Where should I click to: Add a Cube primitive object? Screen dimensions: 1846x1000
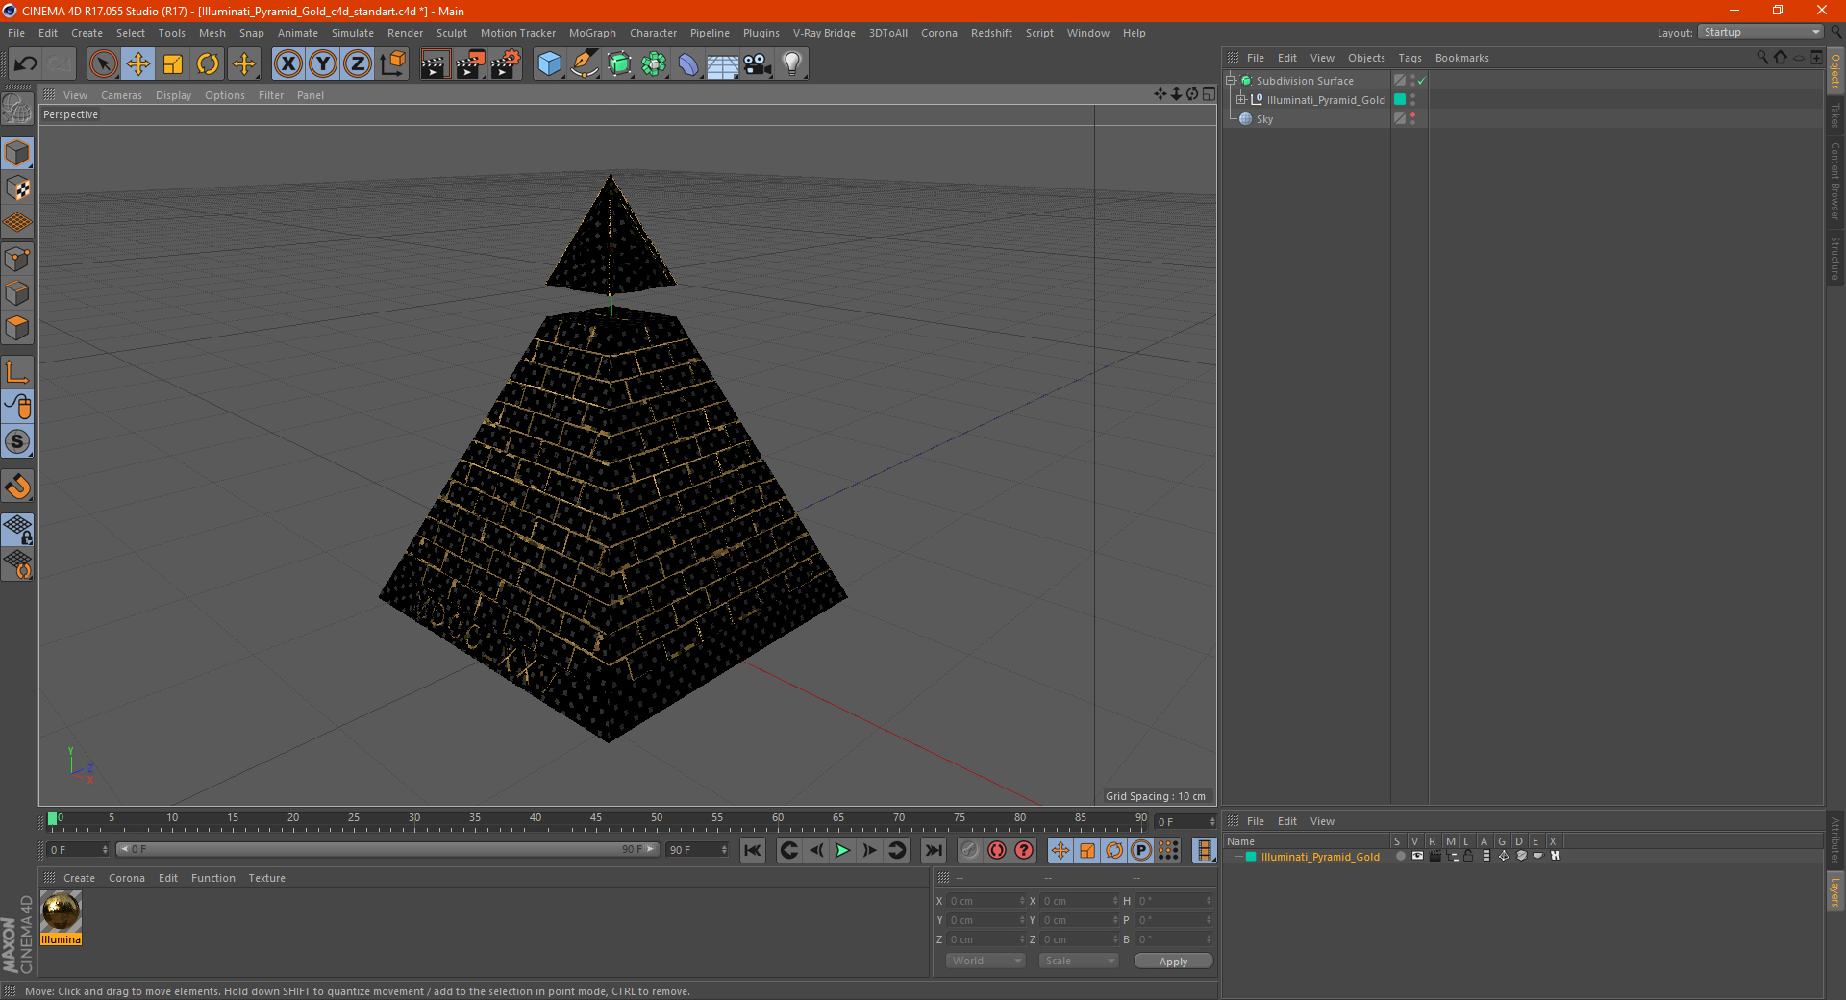point(549,64)
